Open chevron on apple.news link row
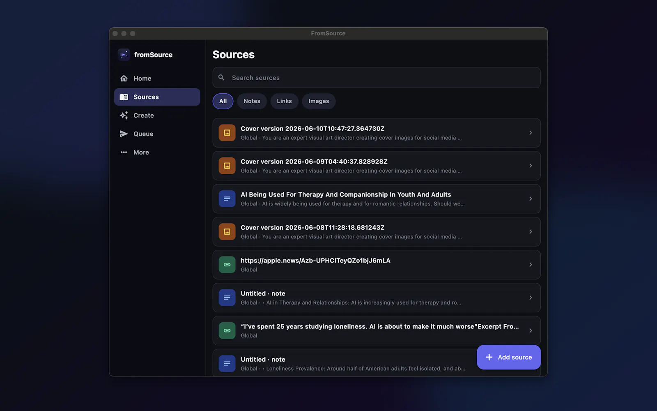 coord(531,265)
